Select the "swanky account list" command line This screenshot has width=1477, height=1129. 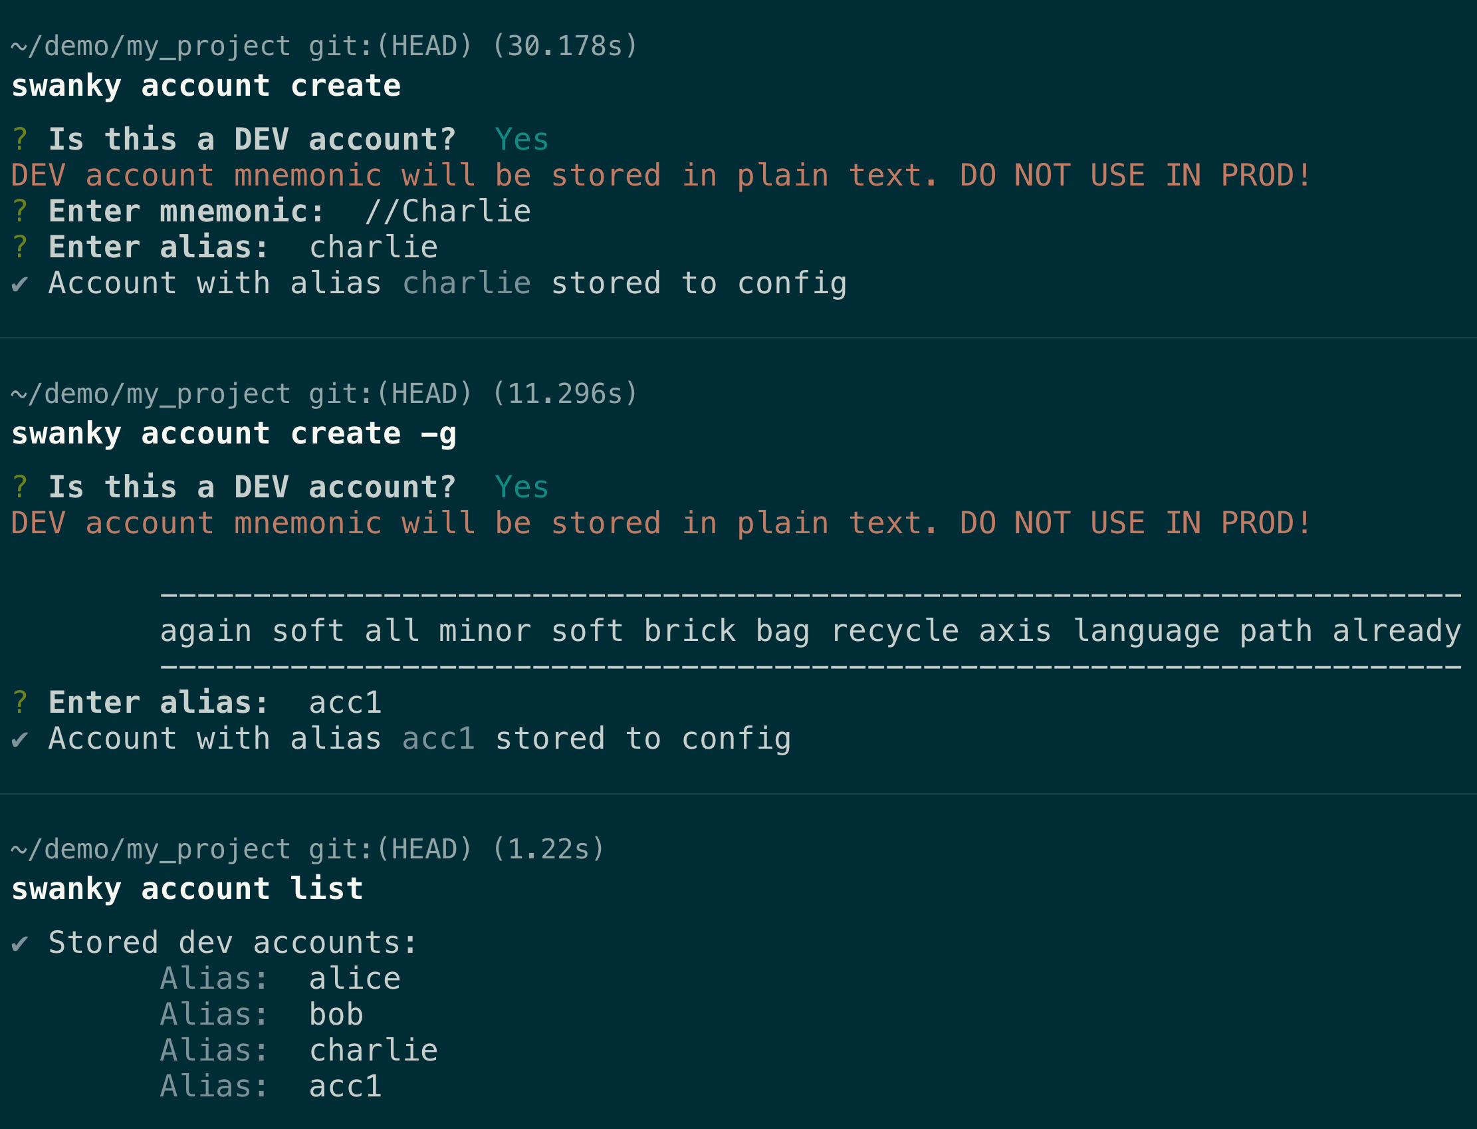pos(187,890)
